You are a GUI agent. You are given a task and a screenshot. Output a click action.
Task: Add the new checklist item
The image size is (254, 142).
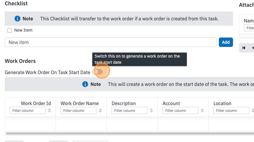[226, 42]
